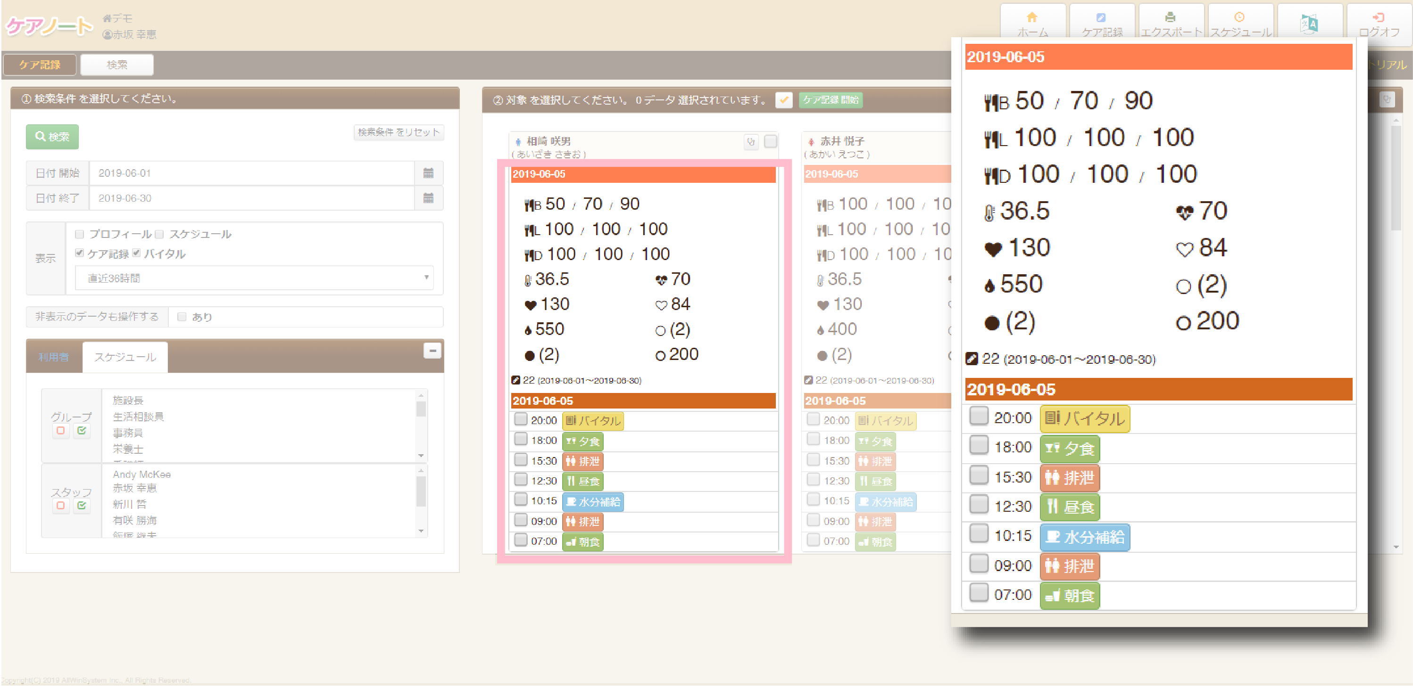The height and width of the screenshot is (687, 1413).
Task: Click 検索条件 をリセット button
Action: point(398,132)
